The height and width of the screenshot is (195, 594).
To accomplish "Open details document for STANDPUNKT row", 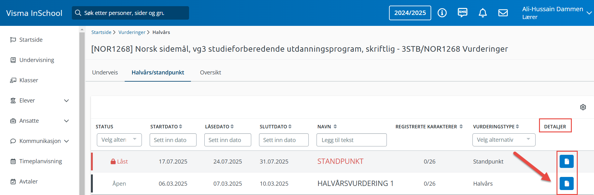I will click(567, 161).
